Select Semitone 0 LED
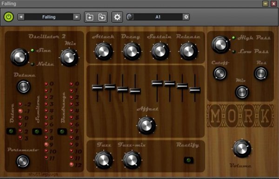 [x=46, y=84]
